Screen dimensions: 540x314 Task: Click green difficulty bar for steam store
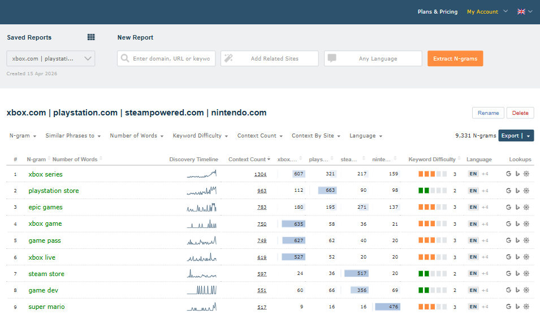coord(433,274)
